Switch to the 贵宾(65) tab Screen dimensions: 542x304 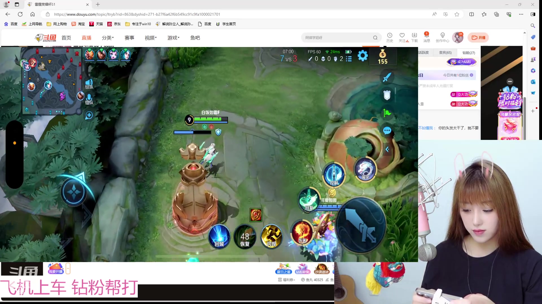pos(445,53)
